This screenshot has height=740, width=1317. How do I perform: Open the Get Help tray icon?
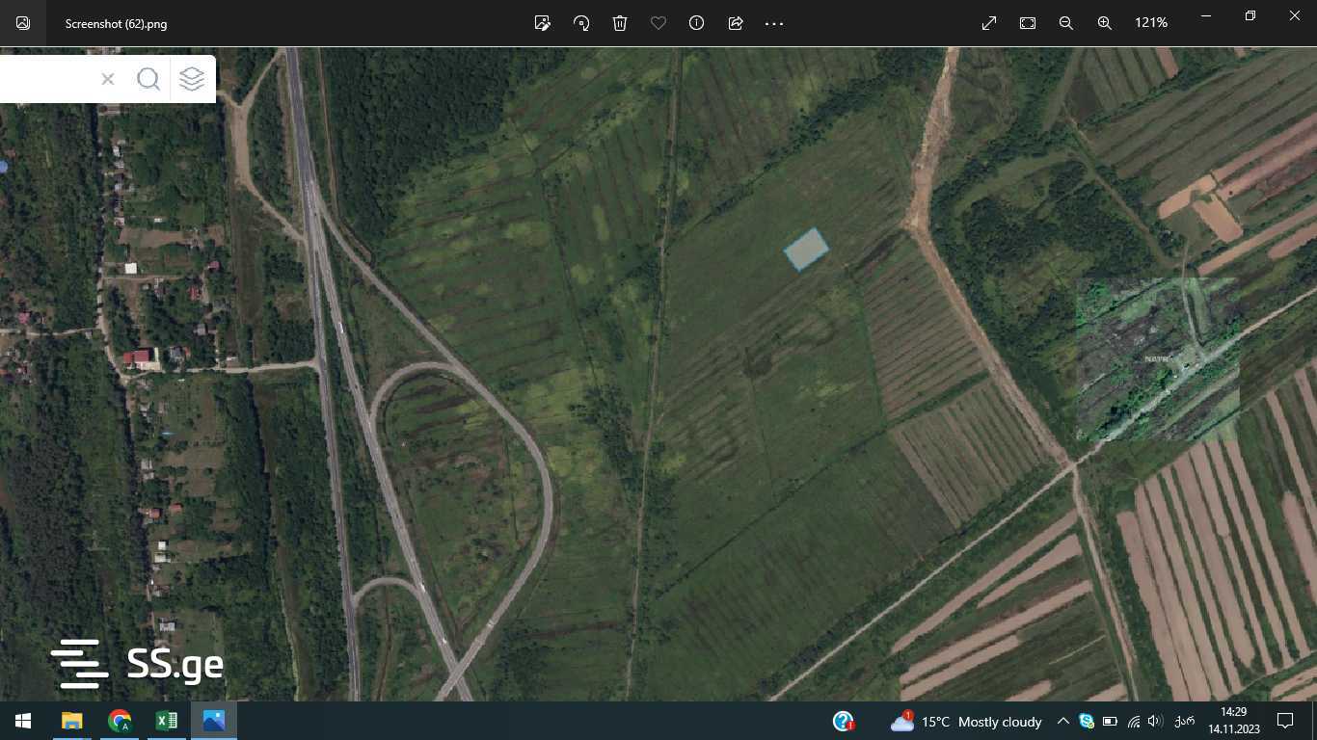pyautogui.click(x=844, y=721)
